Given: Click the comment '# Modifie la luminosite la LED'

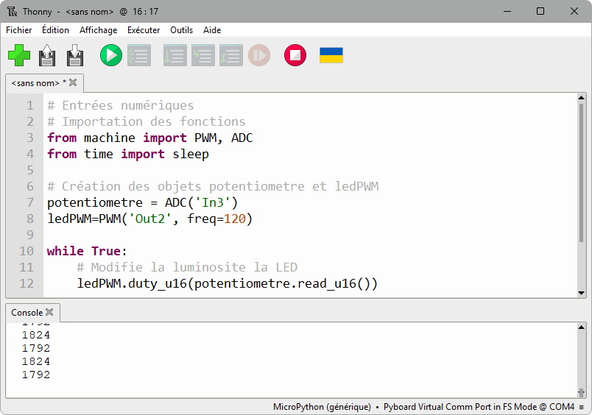Looking at the screenshot, I should [x=187, y=267].
